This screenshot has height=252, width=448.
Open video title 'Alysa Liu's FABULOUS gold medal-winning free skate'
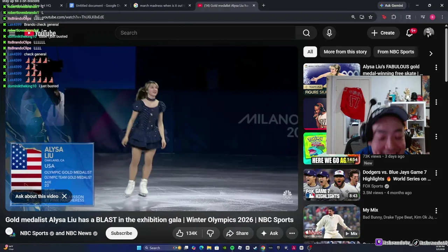click(393, 70)
